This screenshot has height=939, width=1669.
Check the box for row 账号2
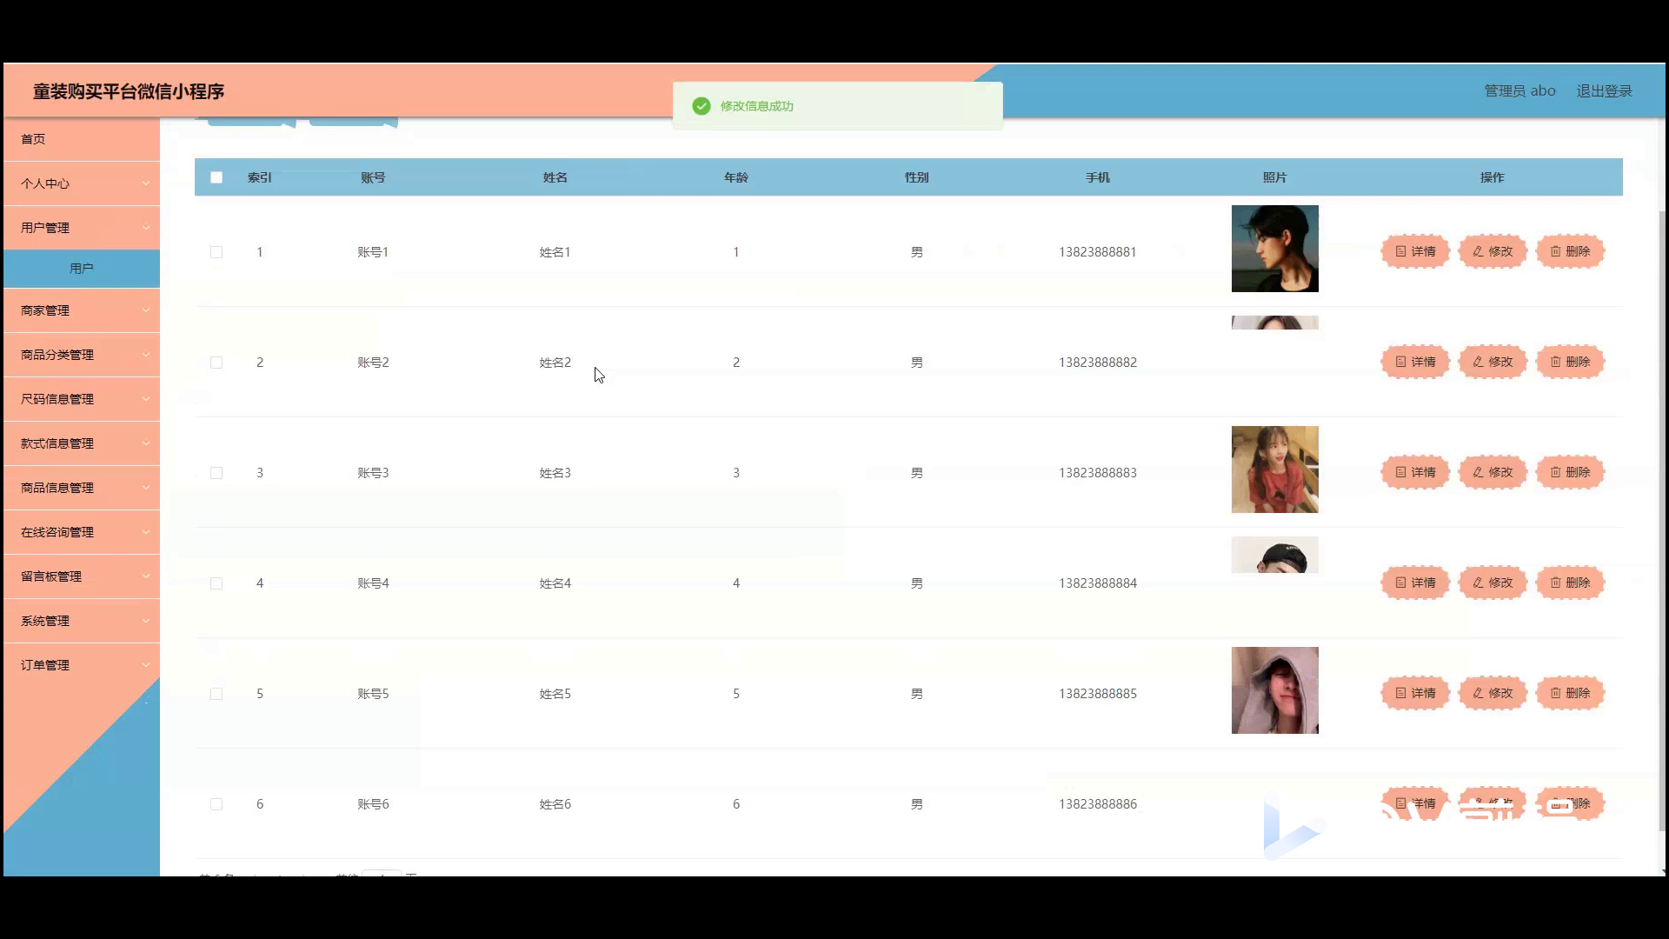coord(216,363)
